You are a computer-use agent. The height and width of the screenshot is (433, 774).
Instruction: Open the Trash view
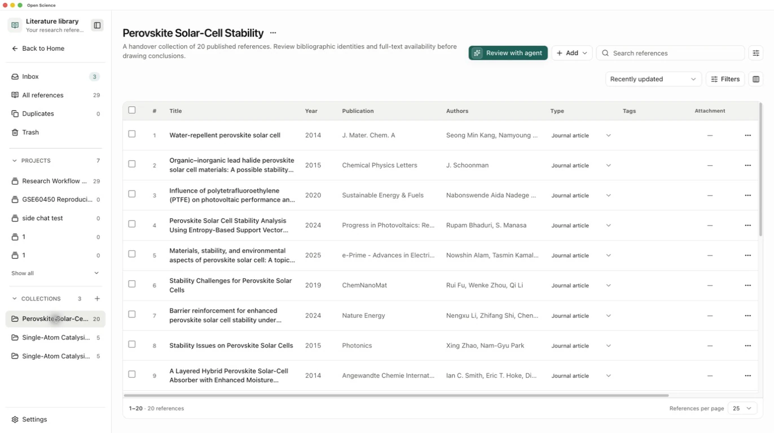(55, 132)
